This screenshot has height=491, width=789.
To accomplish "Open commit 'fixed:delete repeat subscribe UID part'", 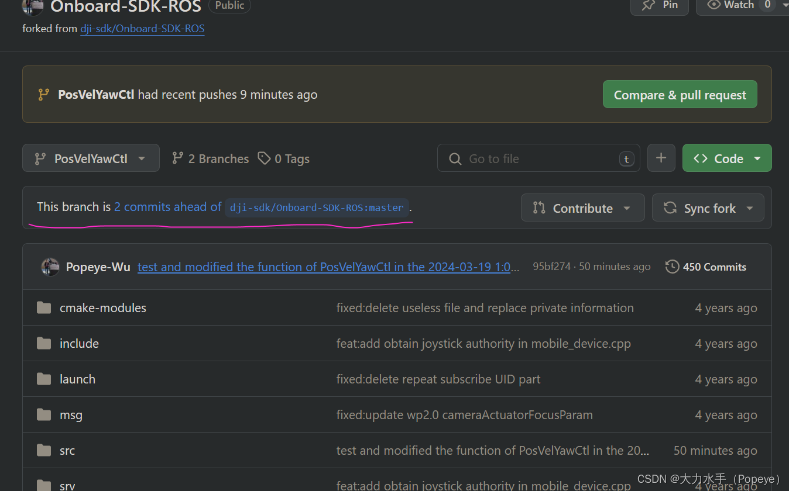I will [438, 379].
